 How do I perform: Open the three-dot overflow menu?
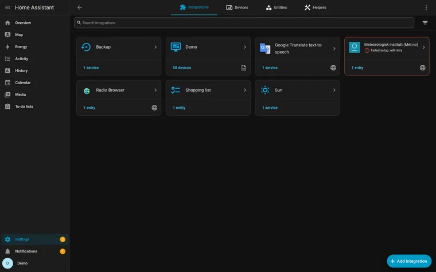(426, 7)
